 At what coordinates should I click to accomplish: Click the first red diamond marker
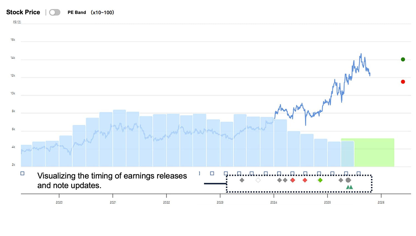pyautogui.click(x=293, y=180)
